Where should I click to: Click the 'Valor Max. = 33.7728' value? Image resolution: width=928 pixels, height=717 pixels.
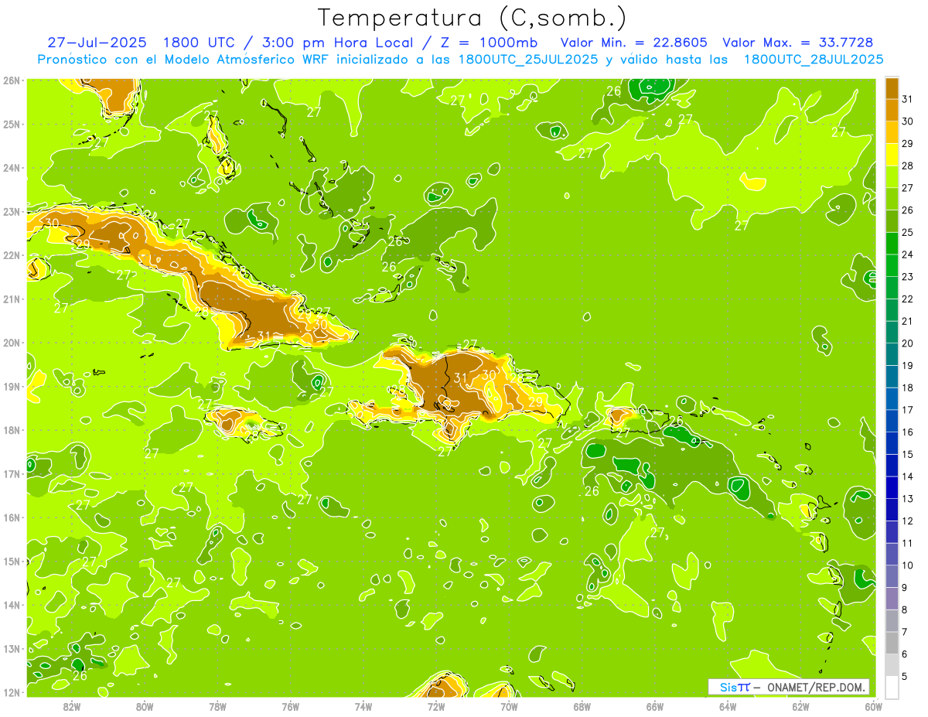[x=798, y=43]
